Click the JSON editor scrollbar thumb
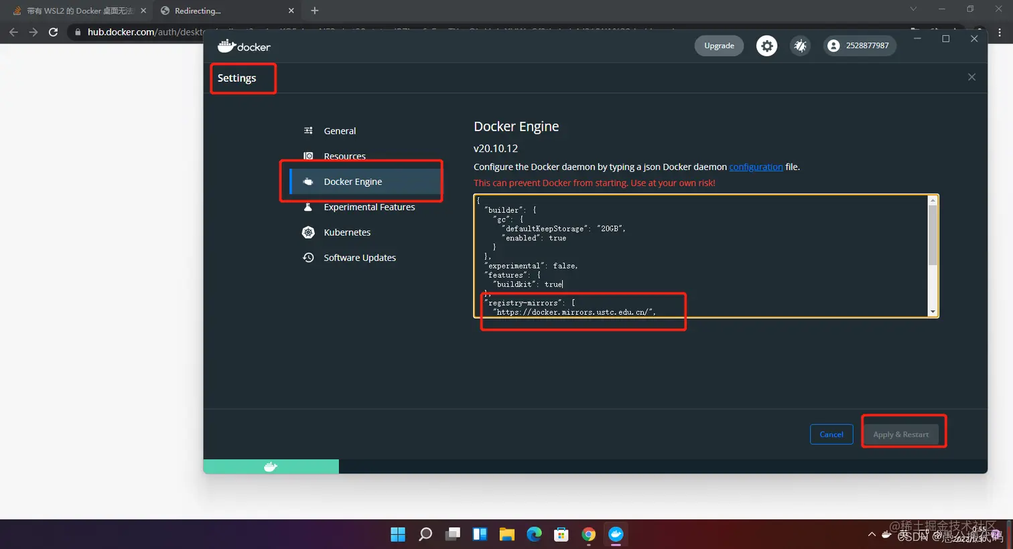 pyautogui.click(x=933, y=235)
